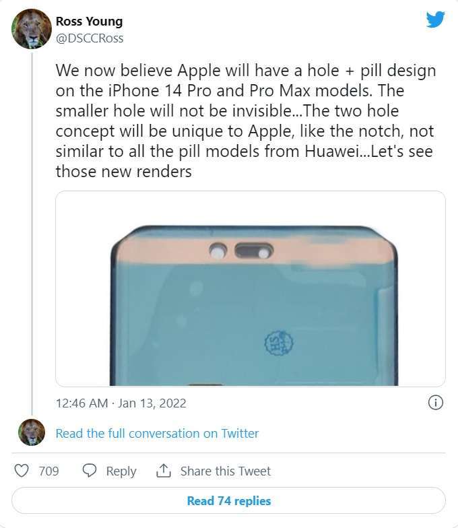Click the 709 likes count
Viewport: 458px width, 528px height.
point(48,471)
